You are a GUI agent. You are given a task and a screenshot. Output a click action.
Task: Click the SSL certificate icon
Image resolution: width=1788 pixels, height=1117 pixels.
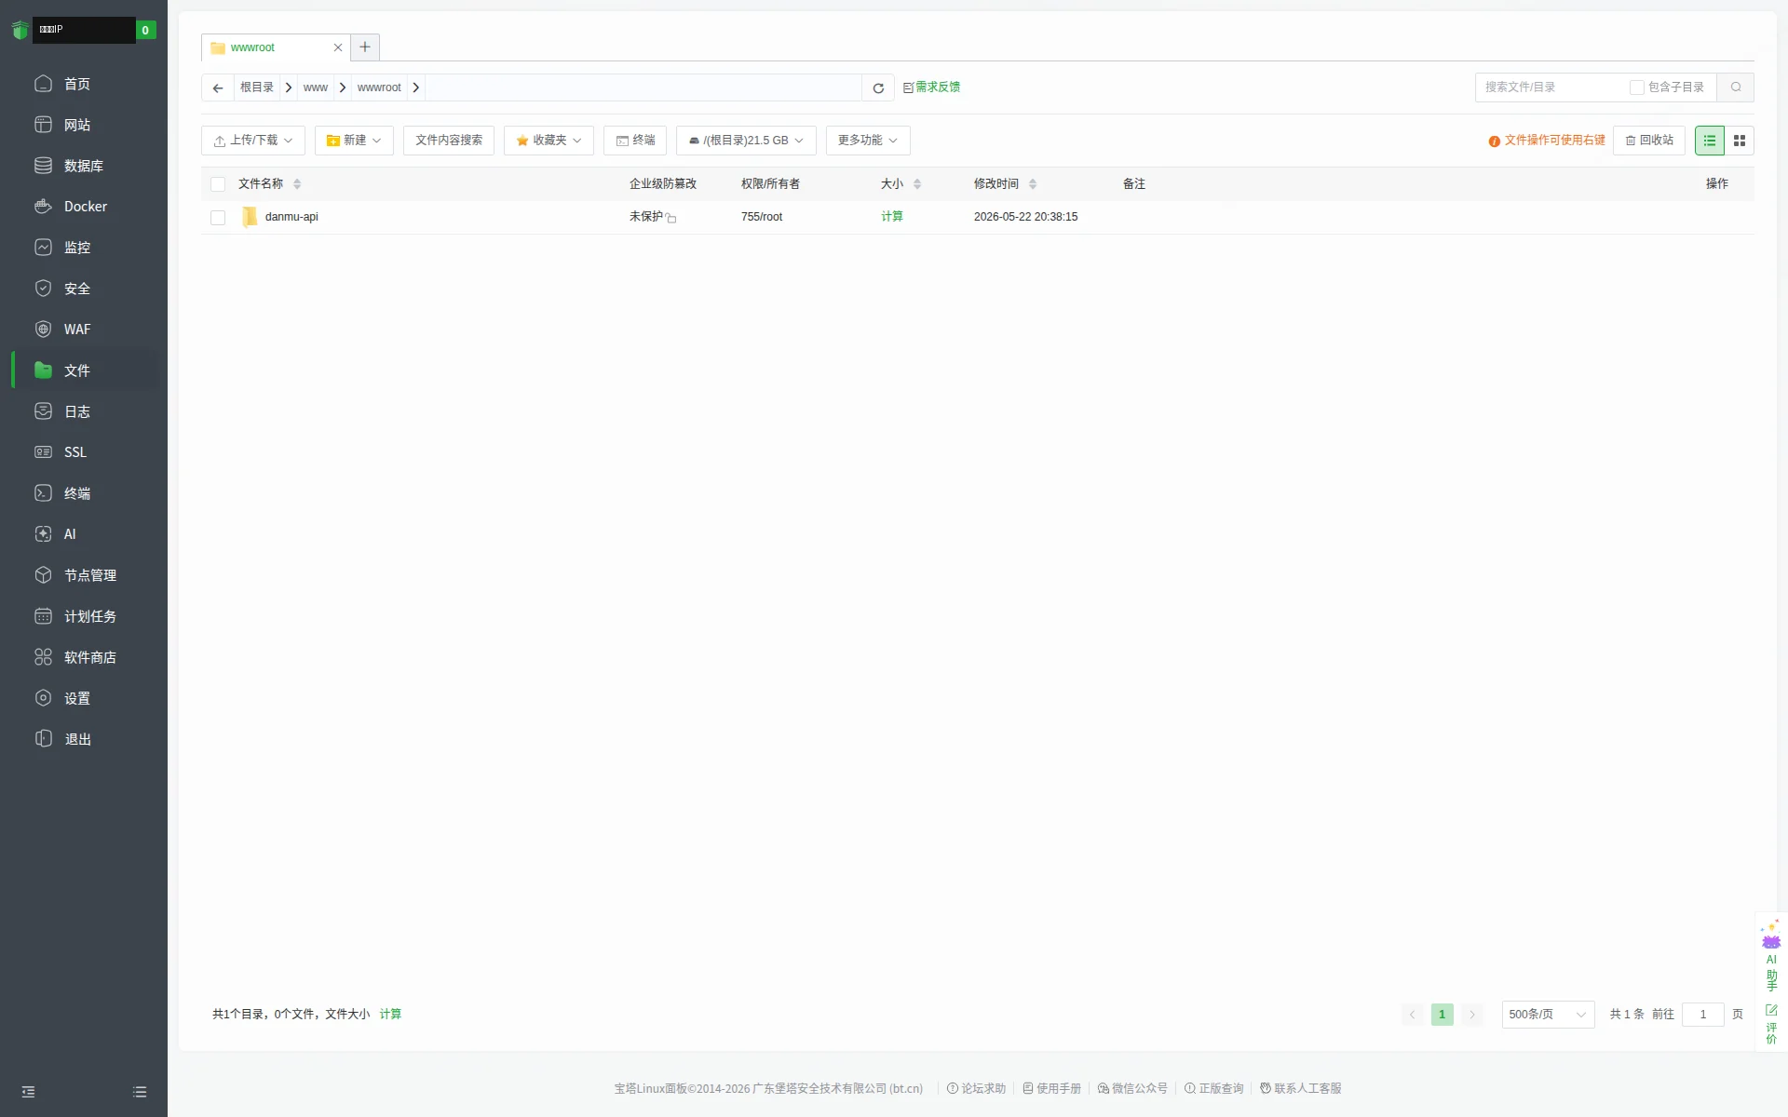pyautogui.click(x=43, y=451)
